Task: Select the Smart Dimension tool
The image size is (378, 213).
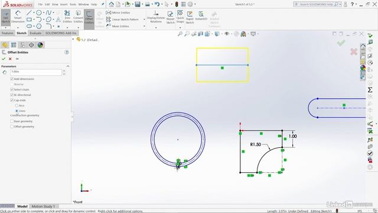Action: click(18, 17)
